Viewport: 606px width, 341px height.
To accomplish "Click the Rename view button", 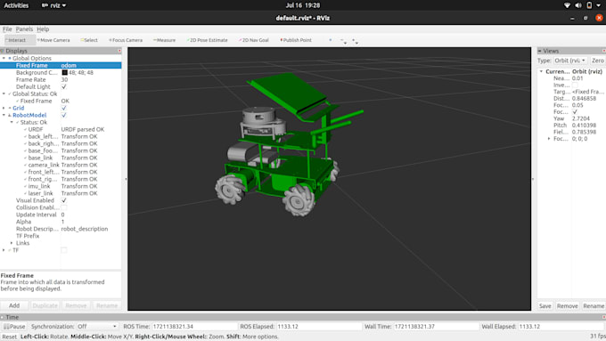I will click(x=594, y=306).
